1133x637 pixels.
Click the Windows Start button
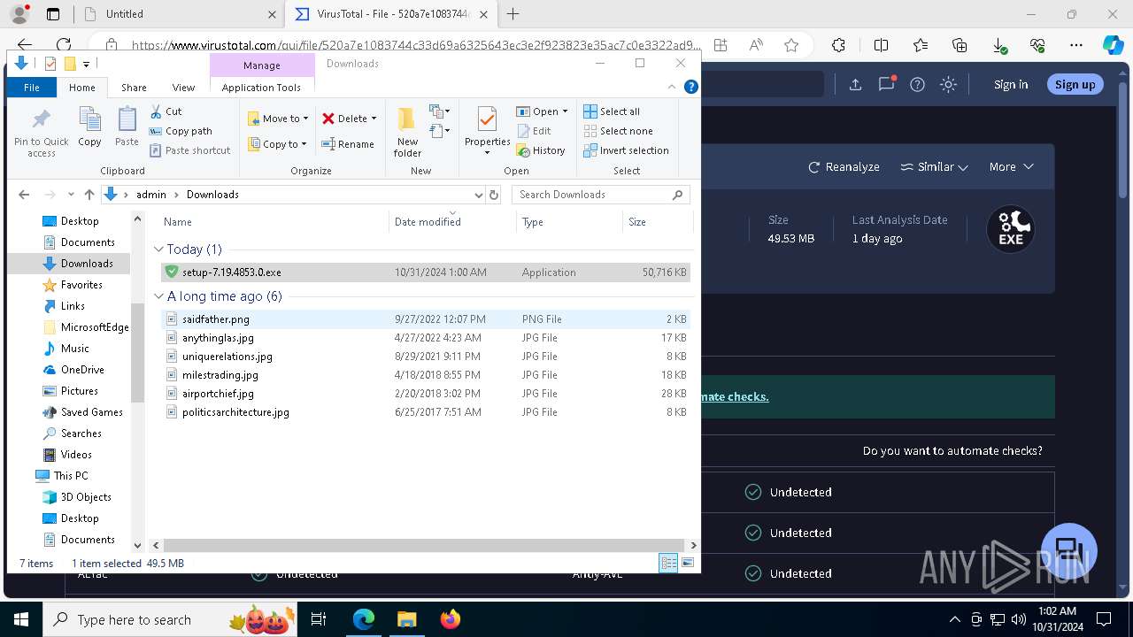point(20,619)
